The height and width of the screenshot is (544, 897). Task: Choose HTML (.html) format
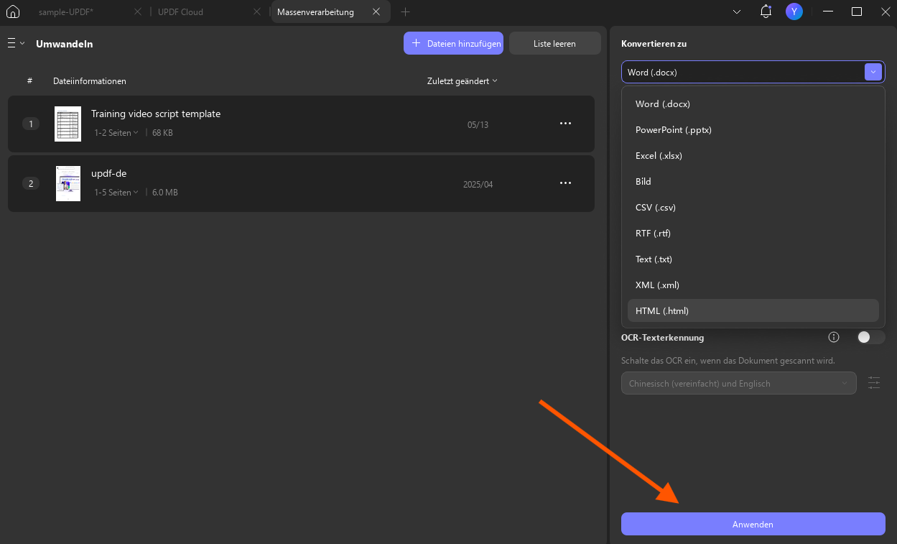tap(753, 311)
